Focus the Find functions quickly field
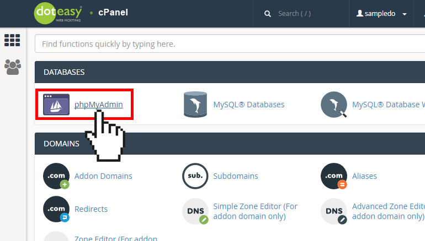425x241 pixels. [221, 43]
